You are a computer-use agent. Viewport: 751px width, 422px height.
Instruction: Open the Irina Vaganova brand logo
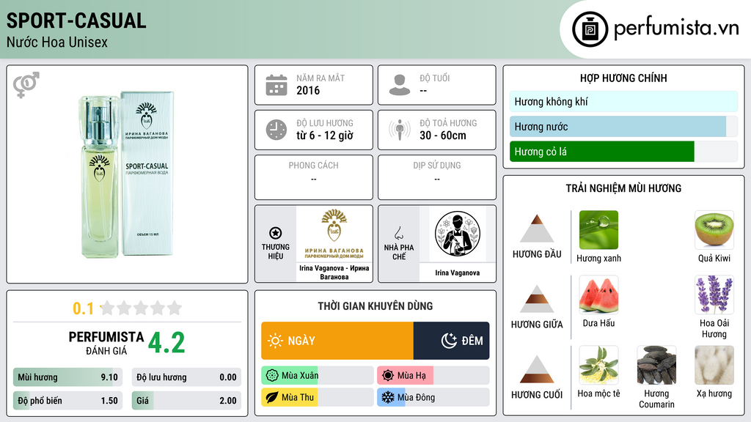[334, 234]
